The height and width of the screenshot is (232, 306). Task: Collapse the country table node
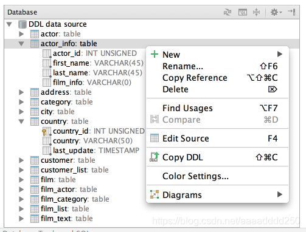click(x=21, y=121)
